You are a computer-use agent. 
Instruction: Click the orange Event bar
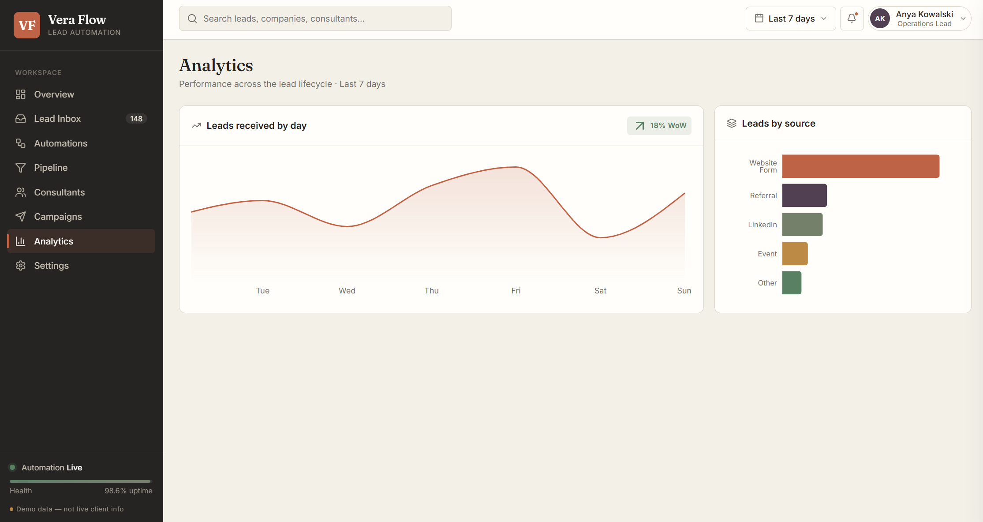pyautogui.click(x=795, y=254)
